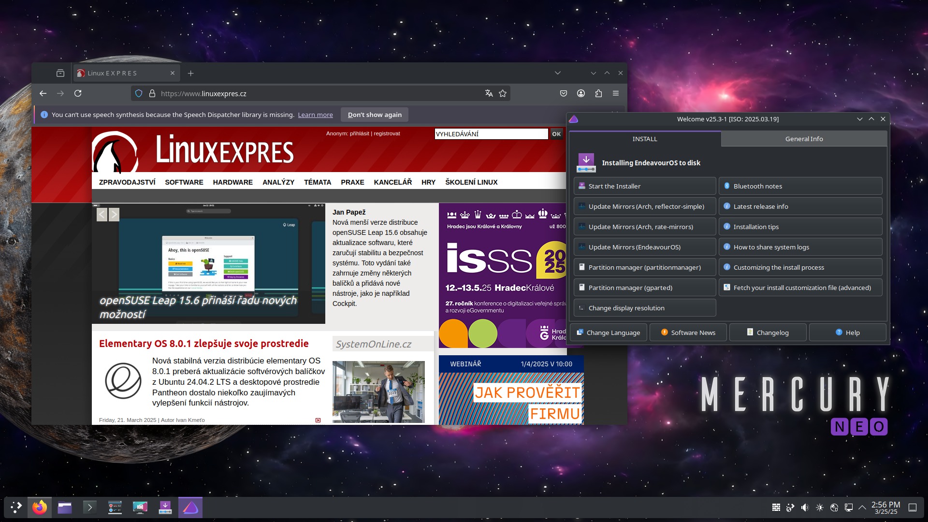This screenshot has height=522, width=928.
Task: Launch Konsole terminal from taskbar
Action: point(90,507)
